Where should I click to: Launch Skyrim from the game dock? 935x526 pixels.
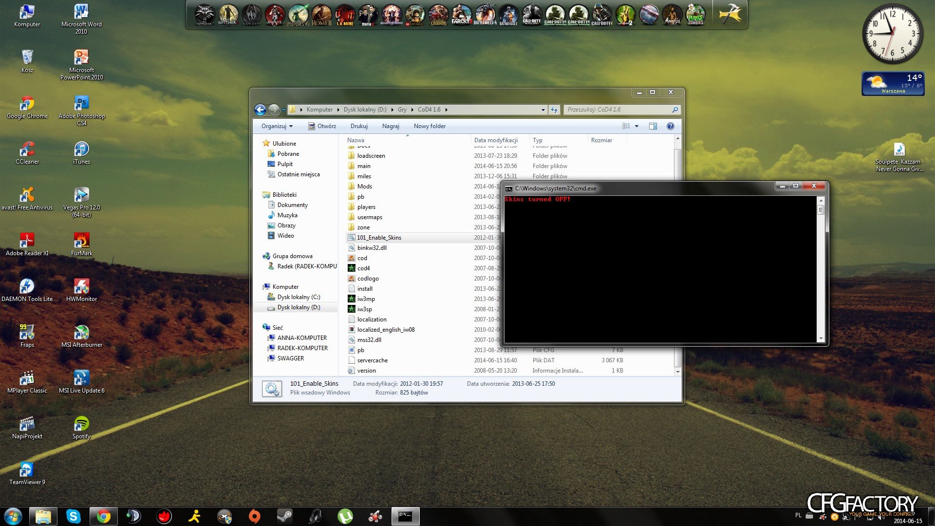pos(251,15)
